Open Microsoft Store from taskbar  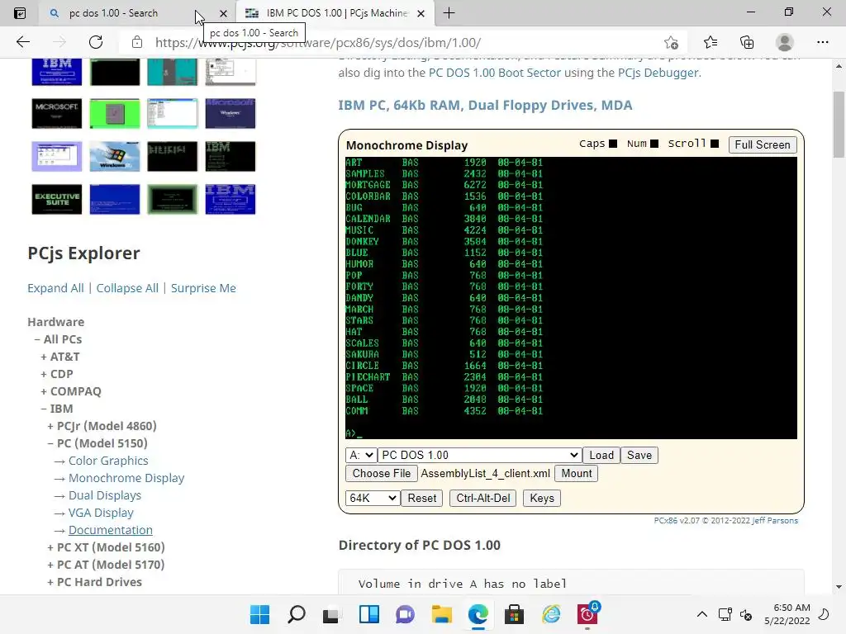(514, 614)
